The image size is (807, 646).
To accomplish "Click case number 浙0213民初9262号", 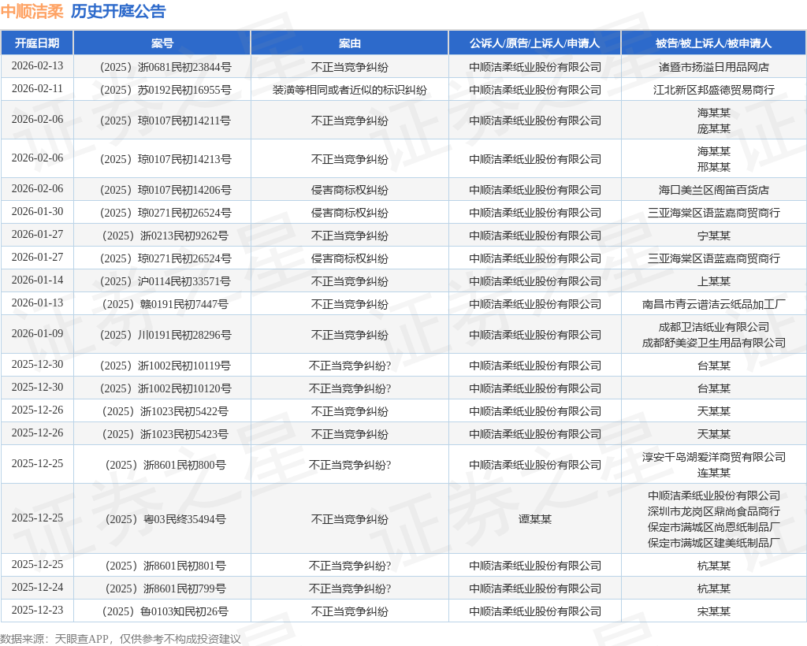I will pyautogui.click(x=165, y=236).
